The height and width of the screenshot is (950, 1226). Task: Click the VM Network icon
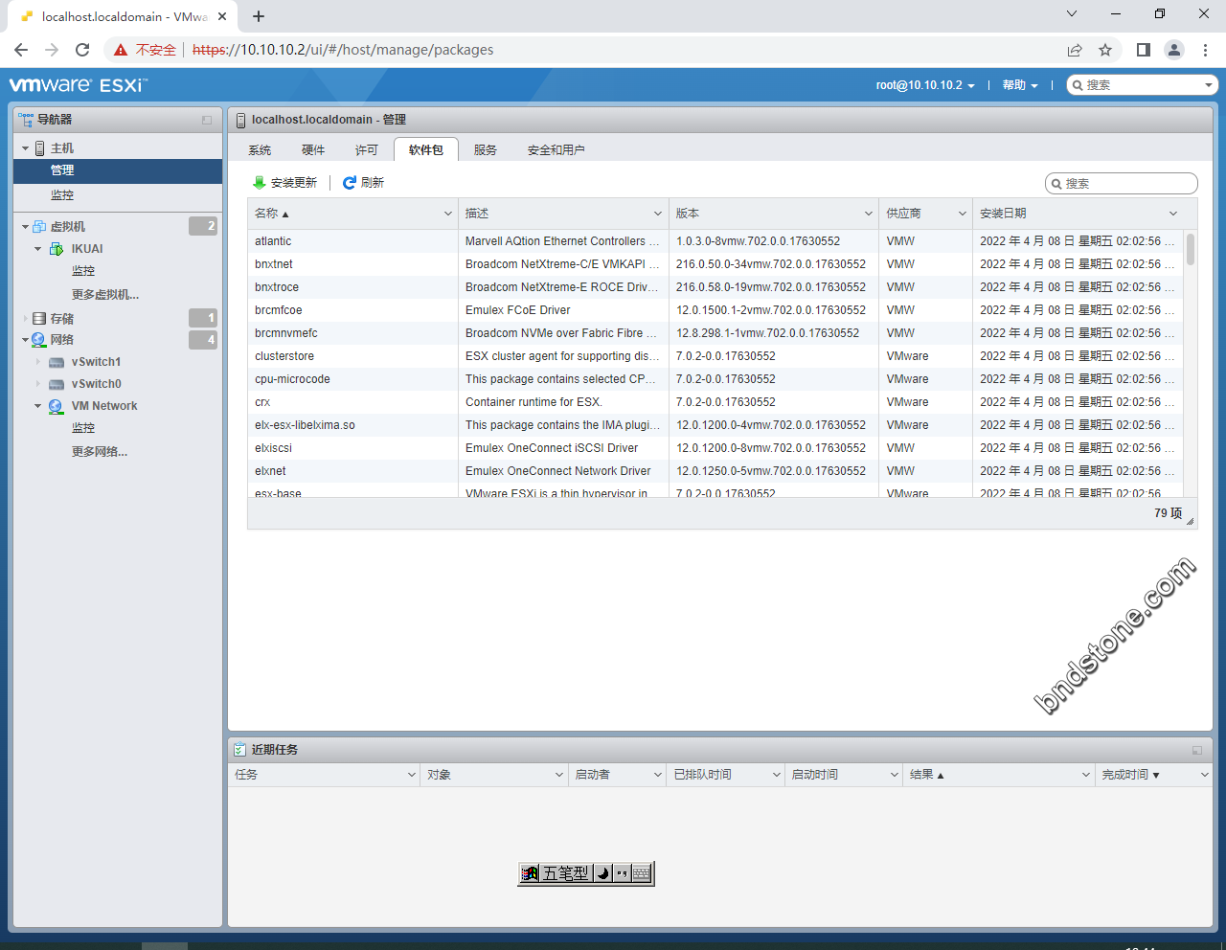[57, 406]
